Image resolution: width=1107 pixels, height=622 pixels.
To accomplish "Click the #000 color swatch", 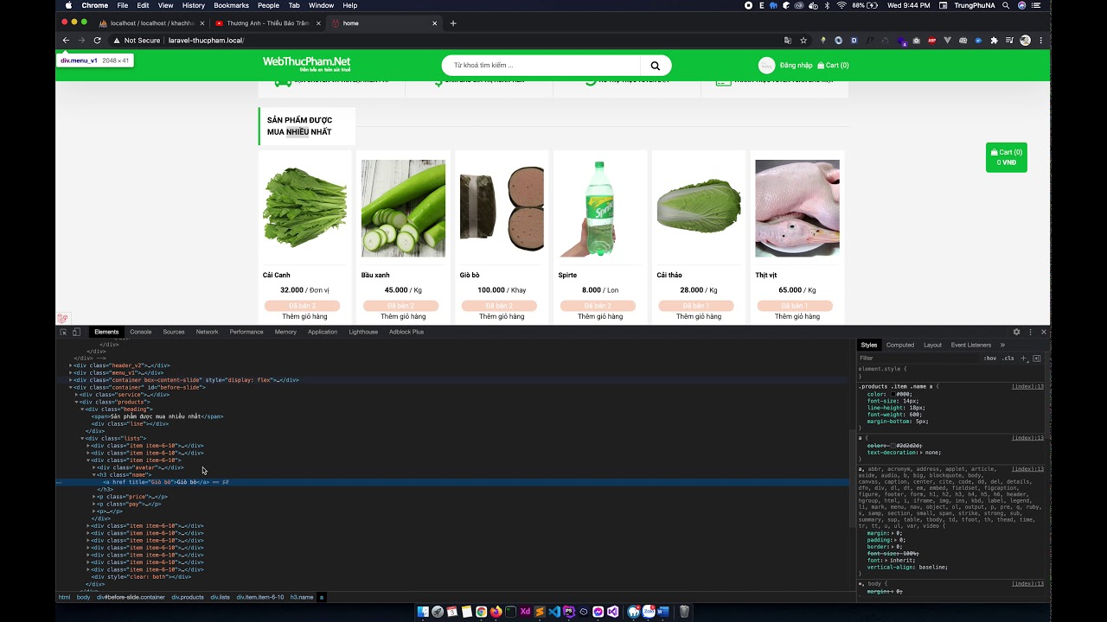I will click(x=894, y=394).
